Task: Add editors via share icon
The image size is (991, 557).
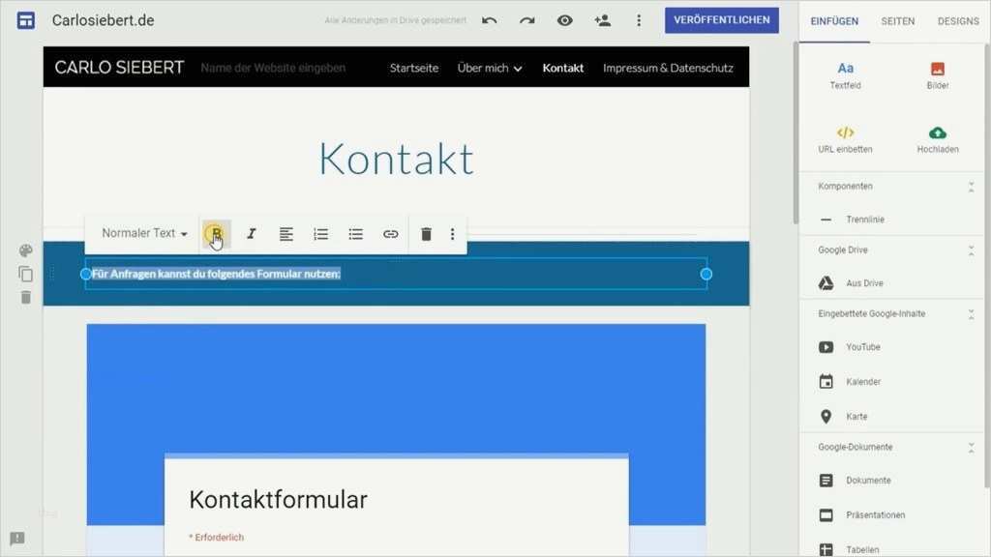Action: pos(602,20)
